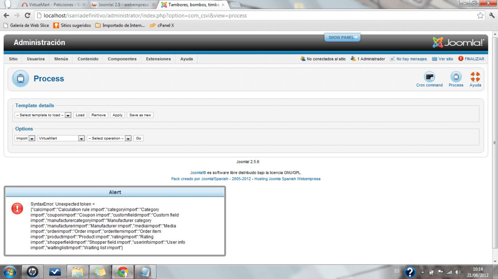Open the notepad-like taskbar icon
Screen dimensions: 498x279
(x=145, y=272)
